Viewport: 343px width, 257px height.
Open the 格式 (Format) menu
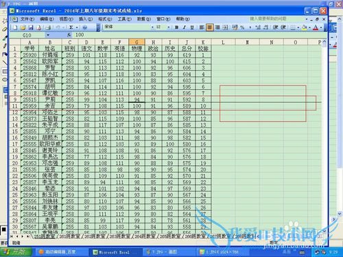point(105,19)
